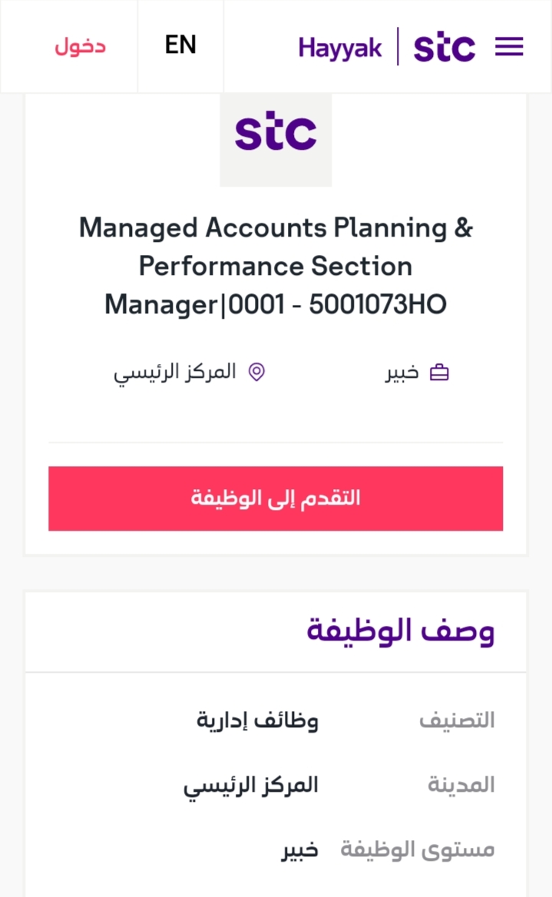Click the Hayyak brand logo
Image resolution: width=552 pixels, height=897 pixels.
click(340, 48)
